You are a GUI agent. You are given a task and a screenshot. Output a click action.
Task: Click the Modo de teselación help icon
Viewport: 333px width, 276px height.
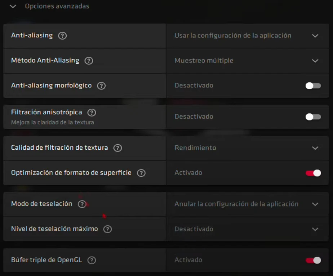[82, 204]
